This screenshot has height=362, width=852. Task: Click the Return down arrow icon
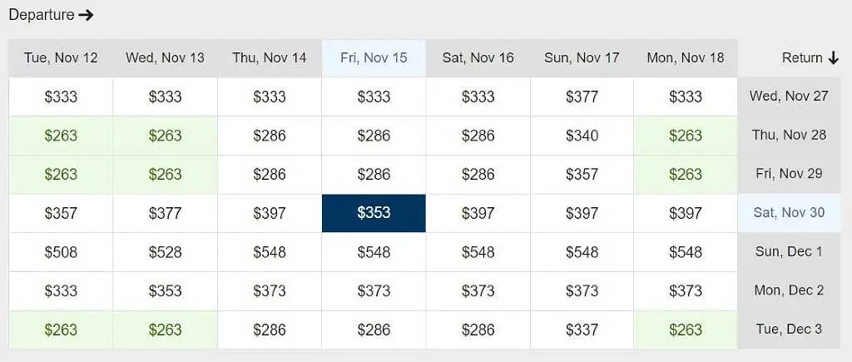(x=834, y=57)
